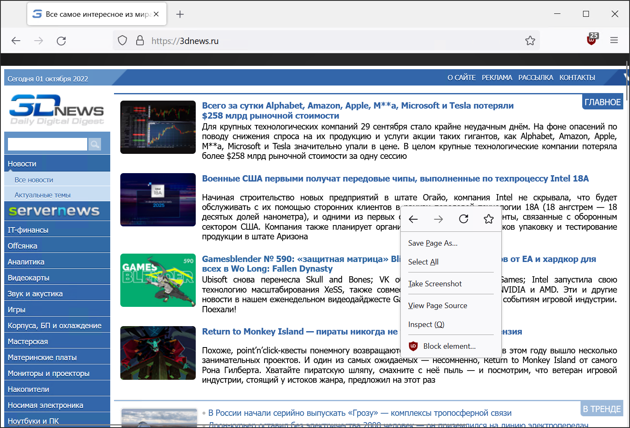
Task: Click the date text Сегодня 01 октября 2022
Action: point(48,79)
